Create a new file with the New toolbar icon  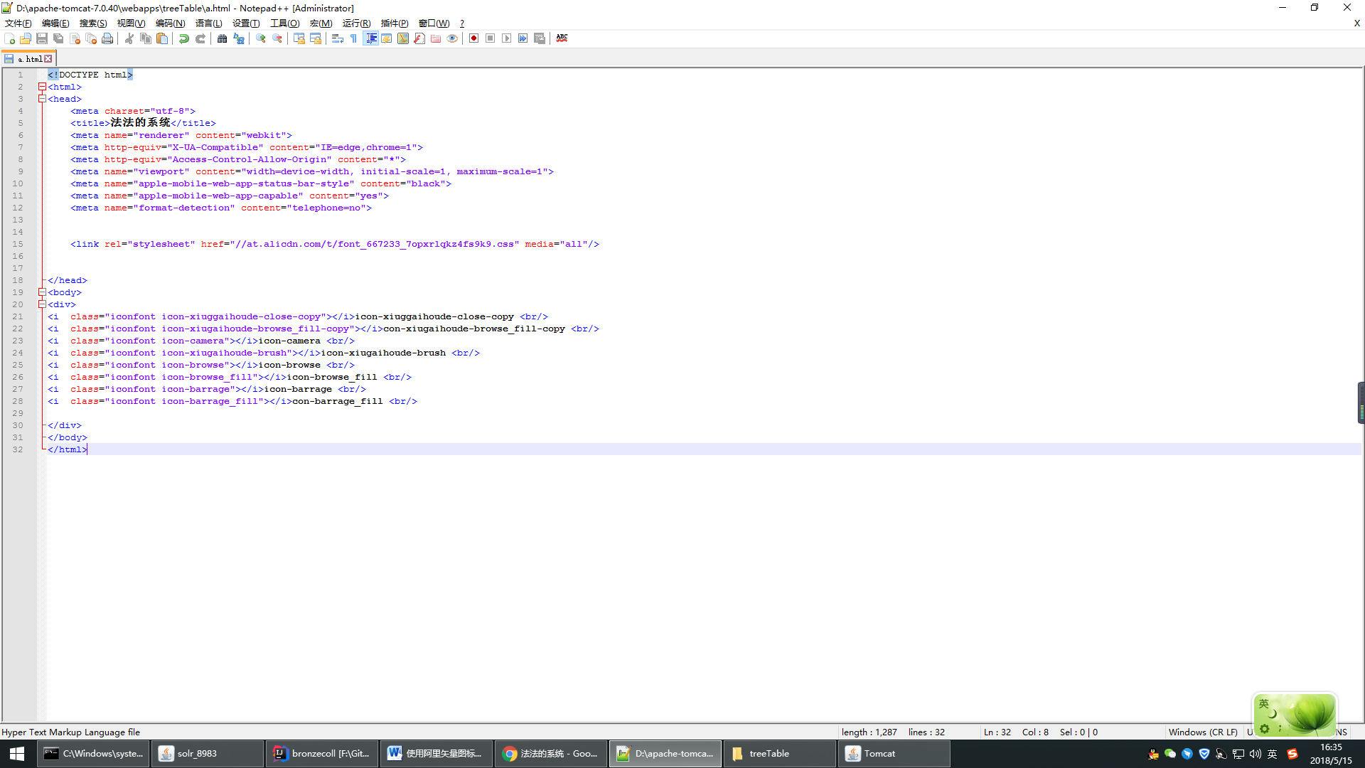(9, 38)
